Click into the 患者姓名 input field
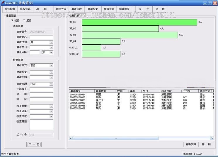The width and height of the screenshot is (218, 157). point(41,37)
